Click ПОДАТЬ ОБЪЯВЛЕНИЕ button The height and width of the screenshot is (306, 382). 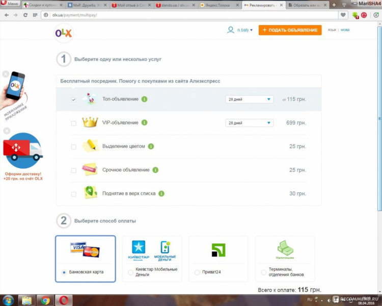[290, 30]
